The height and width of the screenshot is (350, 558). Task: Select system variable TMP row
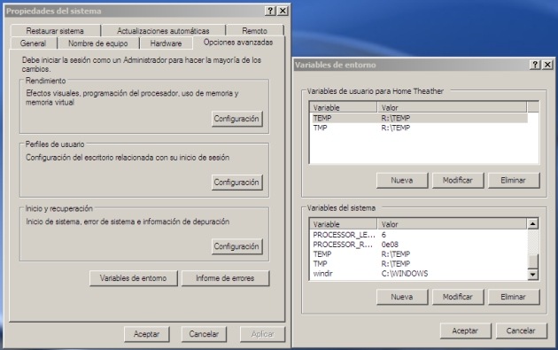(x=419, y=264)
